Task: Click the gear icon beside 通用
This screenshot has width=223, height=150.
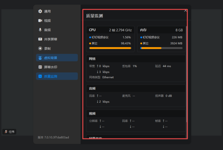Action: pos(40,11)
